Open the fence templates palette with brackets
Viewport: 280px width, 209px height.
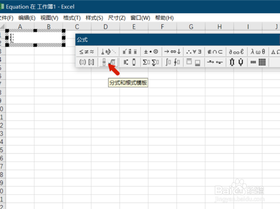[x=87, y=62]
